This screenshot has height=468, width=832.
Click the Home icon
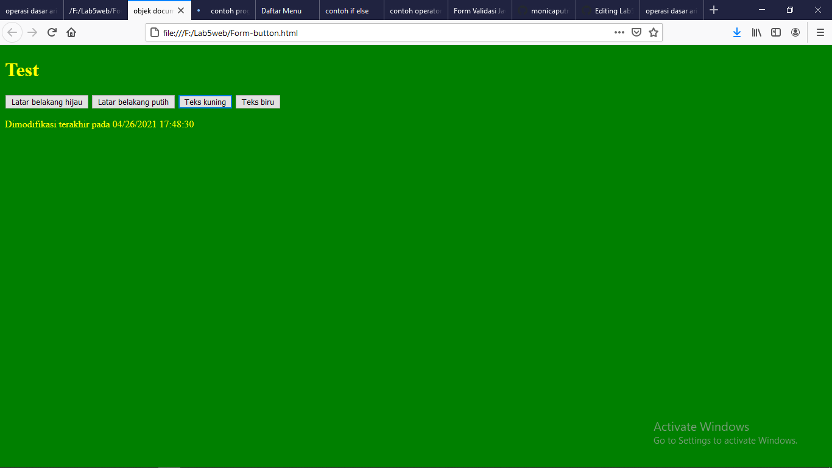click(x=71, y=32)
